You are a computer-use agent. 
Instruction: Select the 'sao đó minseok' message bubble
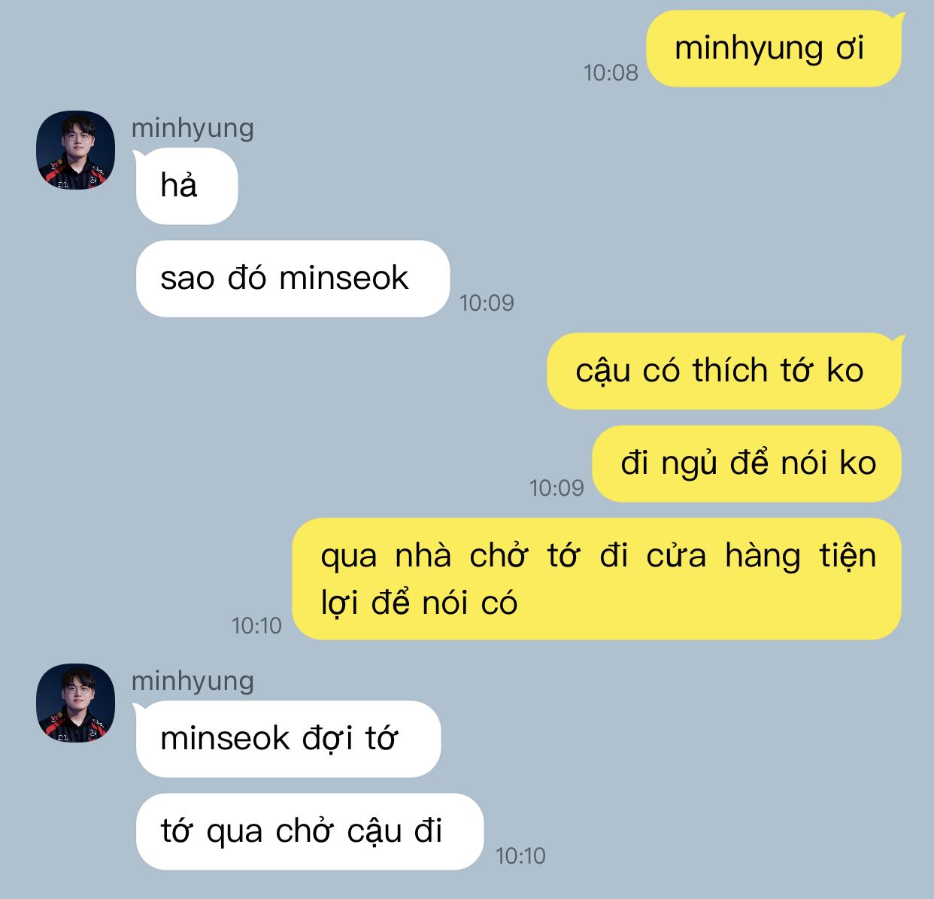[x=293, y=278]
